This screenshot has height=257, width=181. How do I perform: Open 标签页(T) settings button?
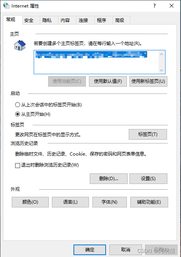coord(148,134)
